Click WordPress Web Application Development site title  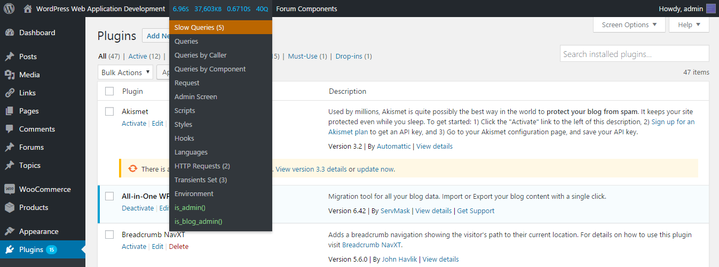coord(101,9)
